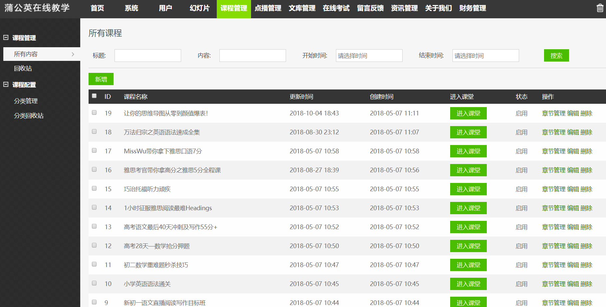Click 进入课堂 for course 10
The image size is (606, 307).
pyautogui.click(x=468, y=284)
